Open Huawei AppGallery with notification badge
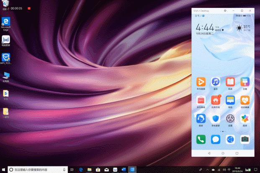This screenshot has width=260, height=173. [x=216, y=100]
